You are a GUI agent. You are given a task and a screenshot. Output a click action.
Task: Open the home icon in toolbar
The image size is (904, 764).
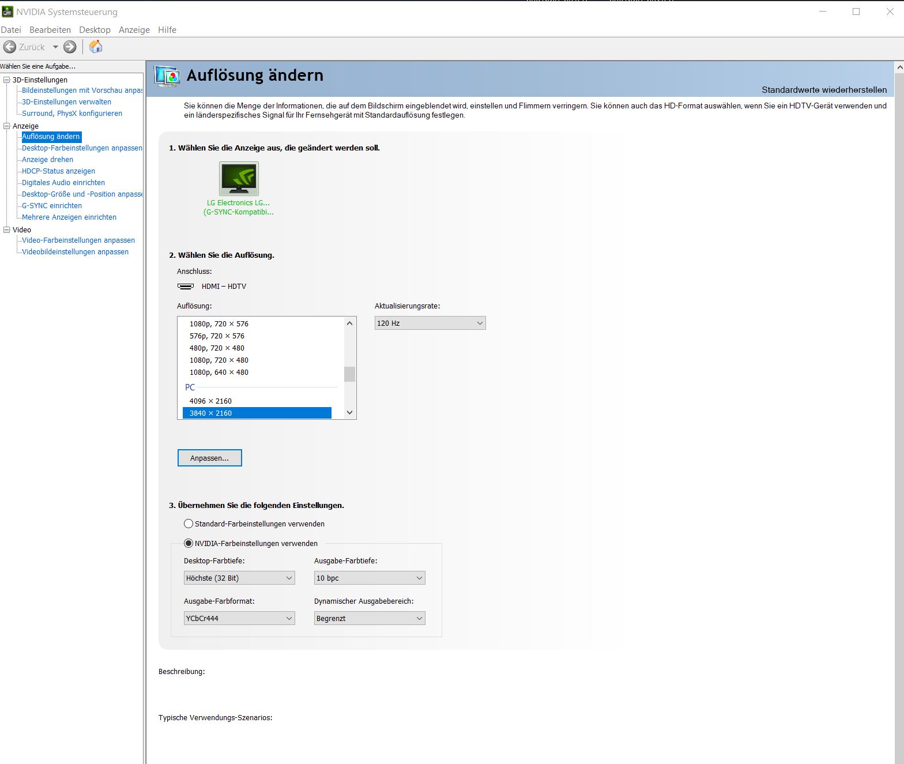click(96, 47)
